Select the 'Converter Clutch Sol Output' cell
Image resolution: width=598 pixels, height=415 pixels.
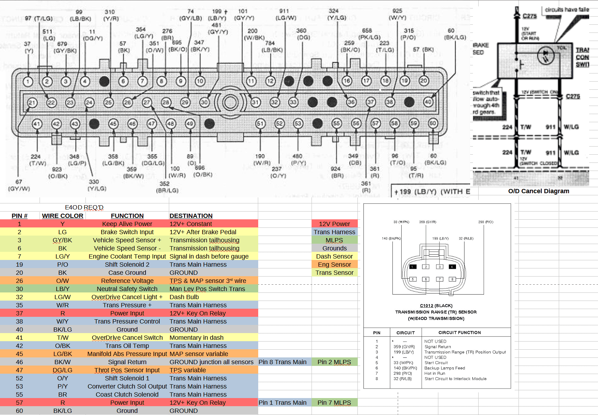point(127,386)
